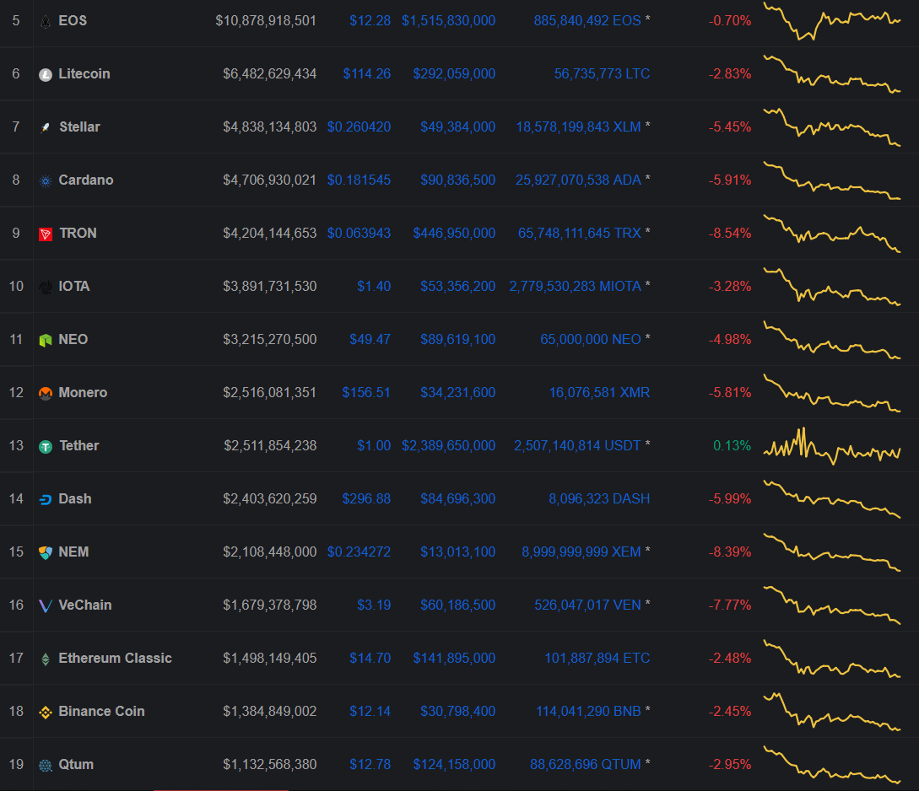Open the EOS 7-day price sparkline
The height and width of the screenshot is (791, 919).
coord(832,22)
